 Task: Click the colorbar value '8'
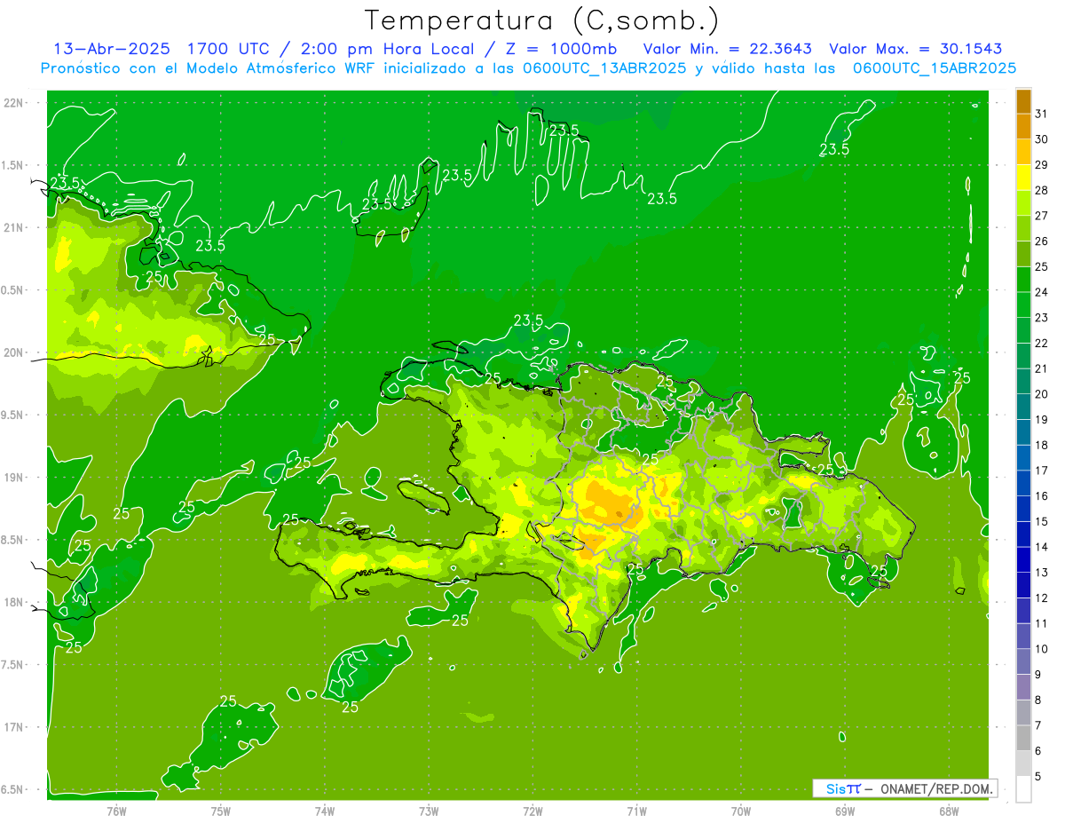(x=1038, y=700)
